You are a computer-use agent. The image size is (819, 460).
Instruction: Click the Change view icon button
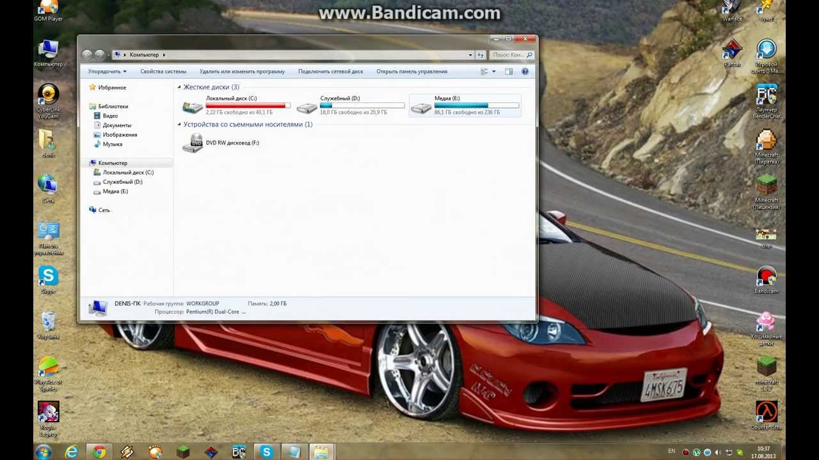(x=484, y=72)
